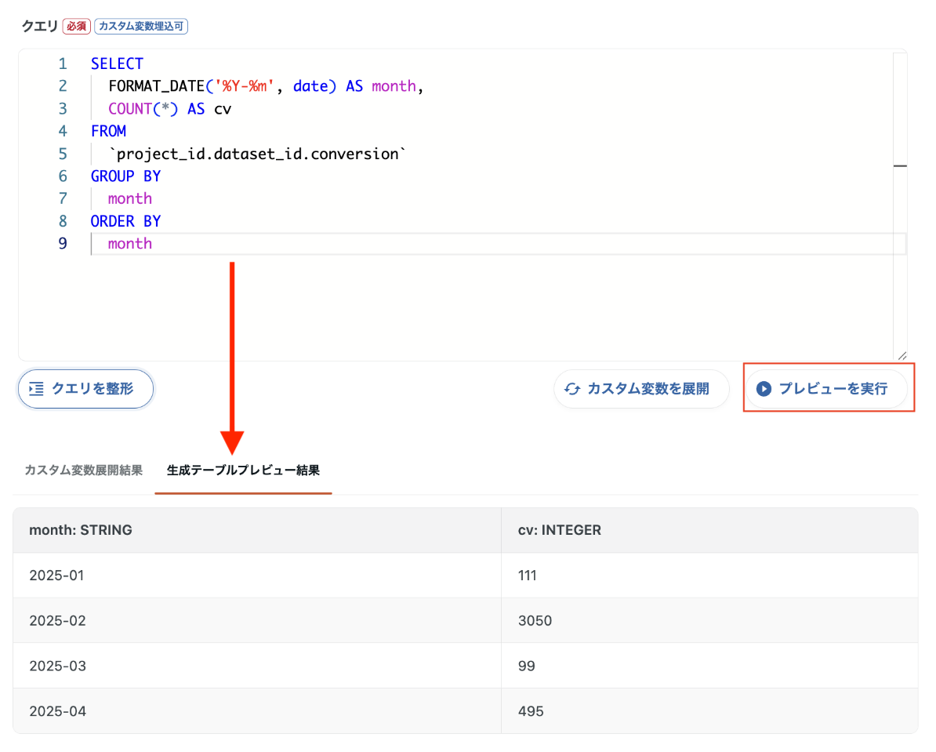This screenshot has height=752, width=936.
Task: Click the 必須 badge next to クエリ
Action: (x=76, y=27)
